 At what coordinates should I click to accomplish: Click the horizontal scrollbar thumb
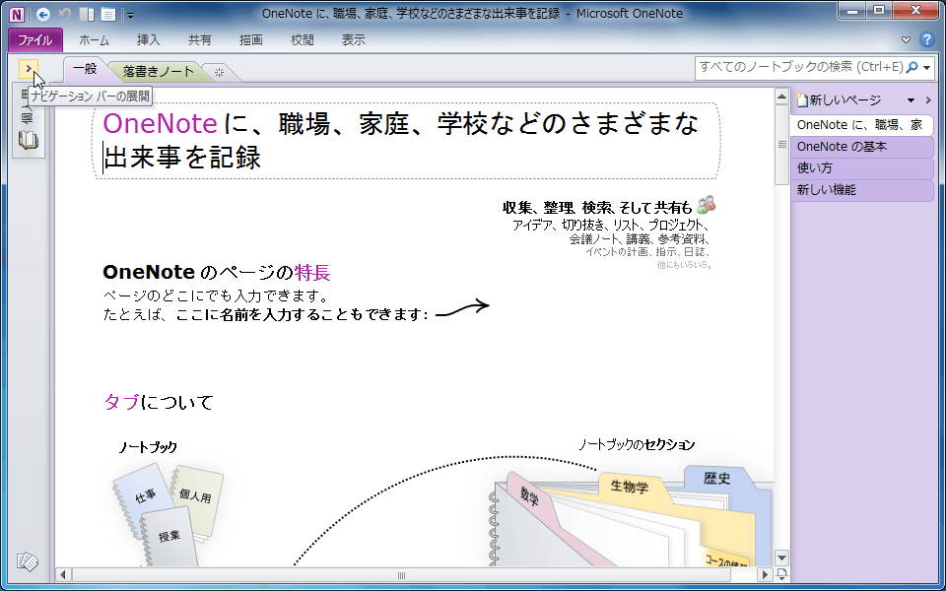pos(401,575)
